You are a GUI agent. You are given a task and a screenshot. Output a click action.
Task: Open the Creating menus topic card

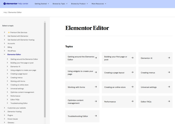click(155, 73)
